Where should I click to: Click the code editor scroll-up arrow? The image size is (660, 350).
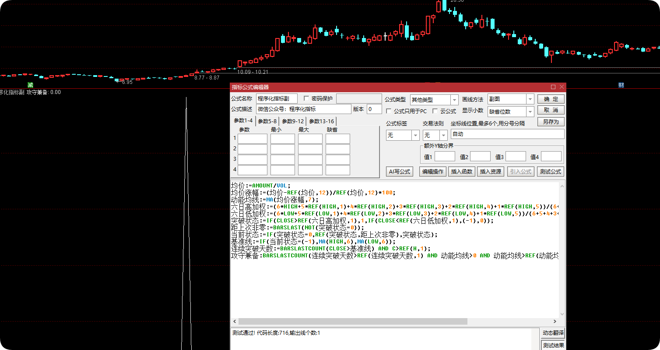point(562,186)
